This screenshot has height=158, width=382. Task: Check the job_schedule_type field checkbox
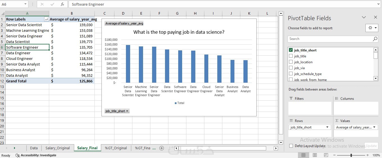tap(291, 74)
